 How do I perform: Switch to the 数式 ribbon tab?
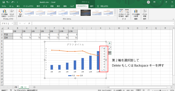click(x=38, y=6)
